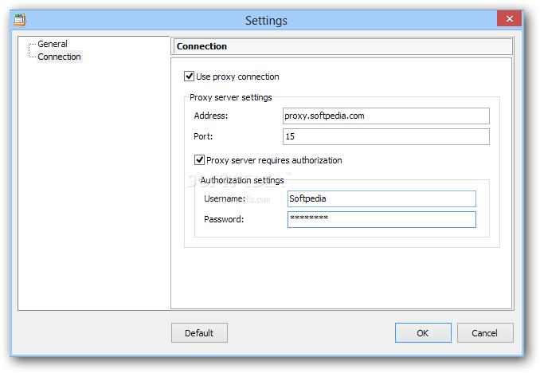Click the Settings window title
The width and height of the screenshot is (540, 373).
[x=266, y=21]
